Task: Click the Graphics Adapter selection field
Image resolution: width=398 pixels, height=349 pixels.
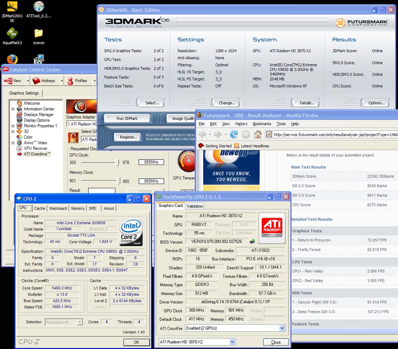Action: (82, 124)
